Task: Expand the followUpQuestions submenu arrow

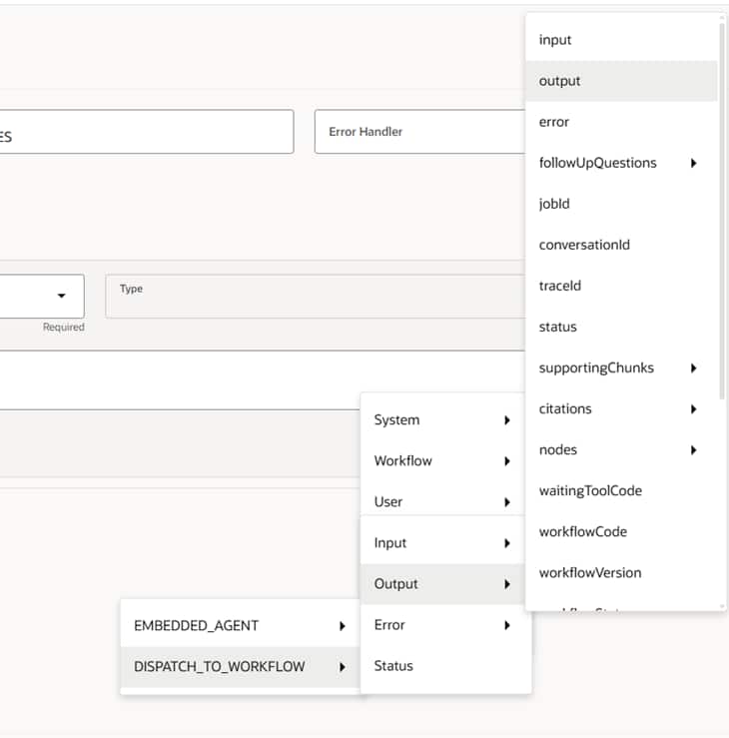Action: 693,163
